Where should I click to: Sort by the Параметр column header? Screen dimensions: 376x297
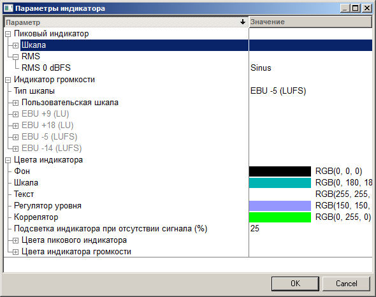click(x=126, y=22)
